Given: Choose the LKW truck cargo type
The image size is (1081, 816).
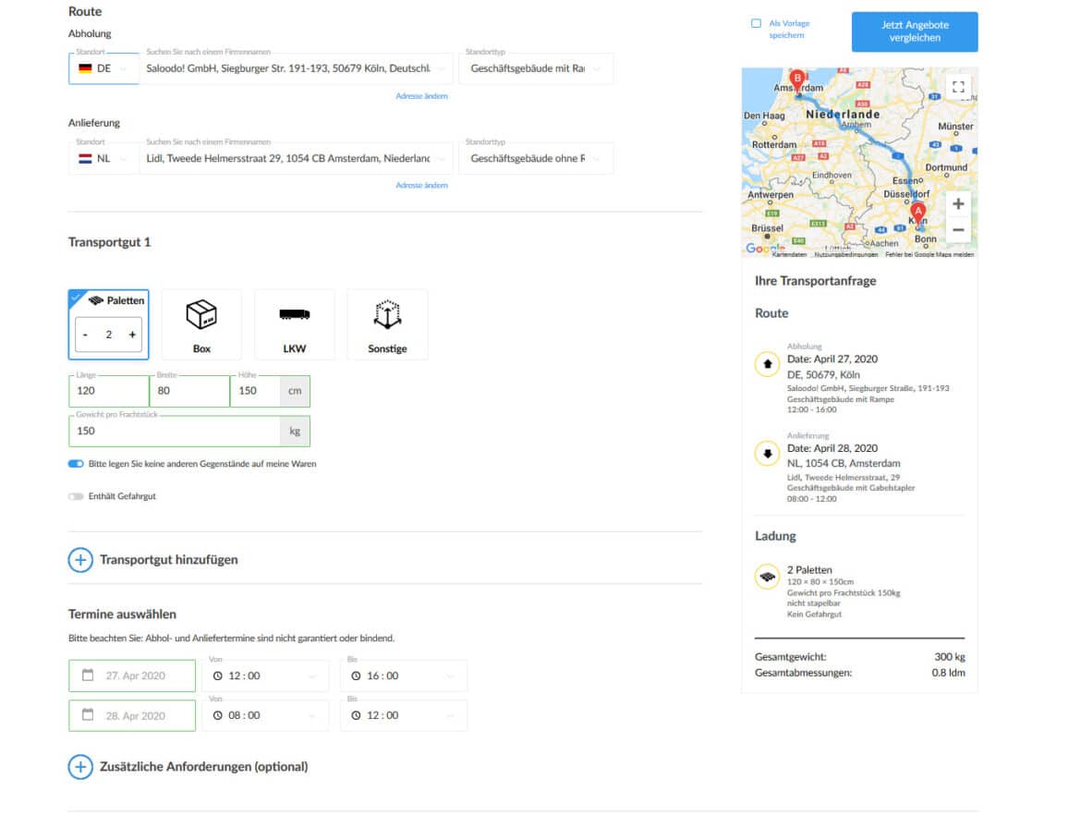Looking at the screenshot, I should [x=294, y=323].
